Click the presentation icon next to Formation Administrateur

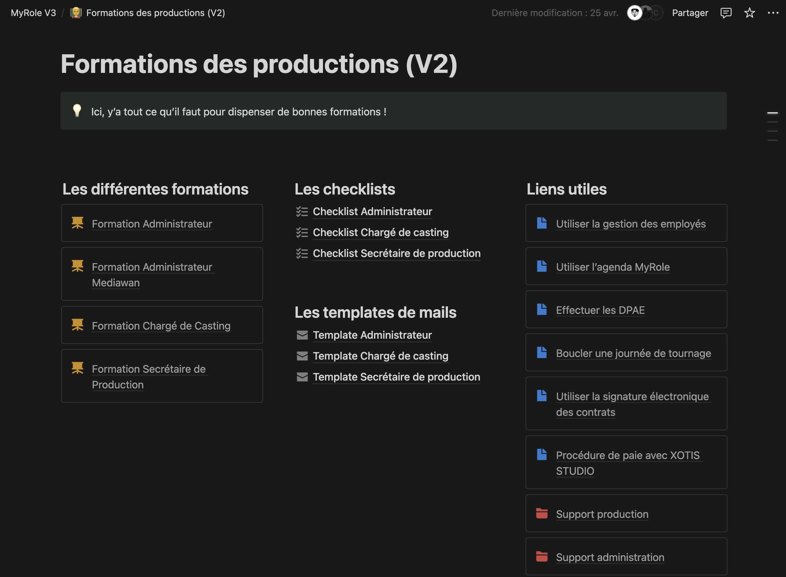click(78, 223)
